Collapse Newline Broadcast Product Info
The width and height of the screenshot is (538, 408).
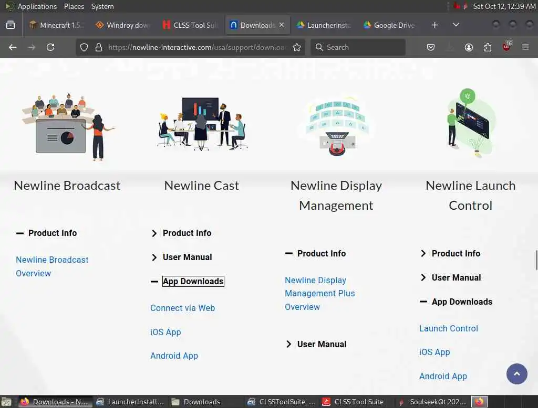(x=47, y=233)
